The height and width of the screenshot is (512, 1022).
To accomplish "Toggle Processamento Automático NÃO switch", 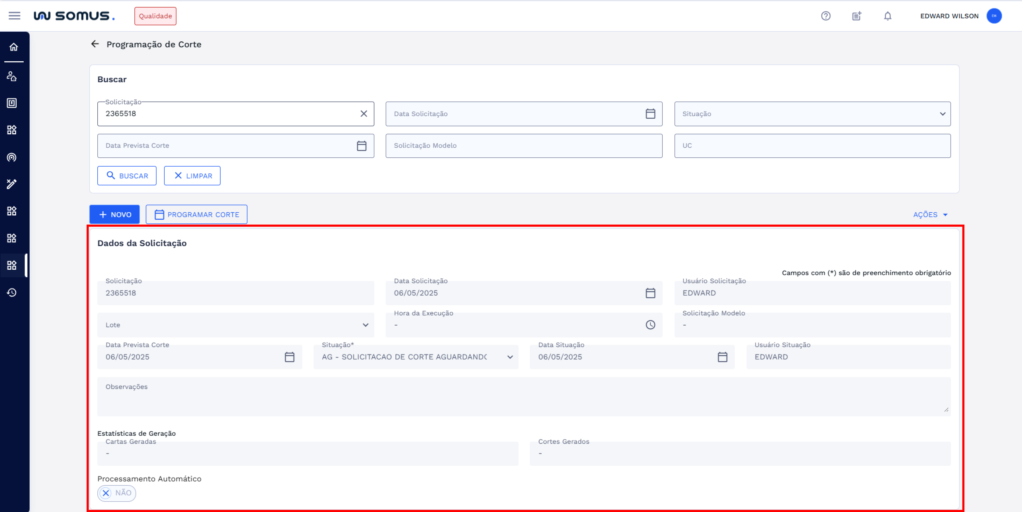I will (117, 493).
